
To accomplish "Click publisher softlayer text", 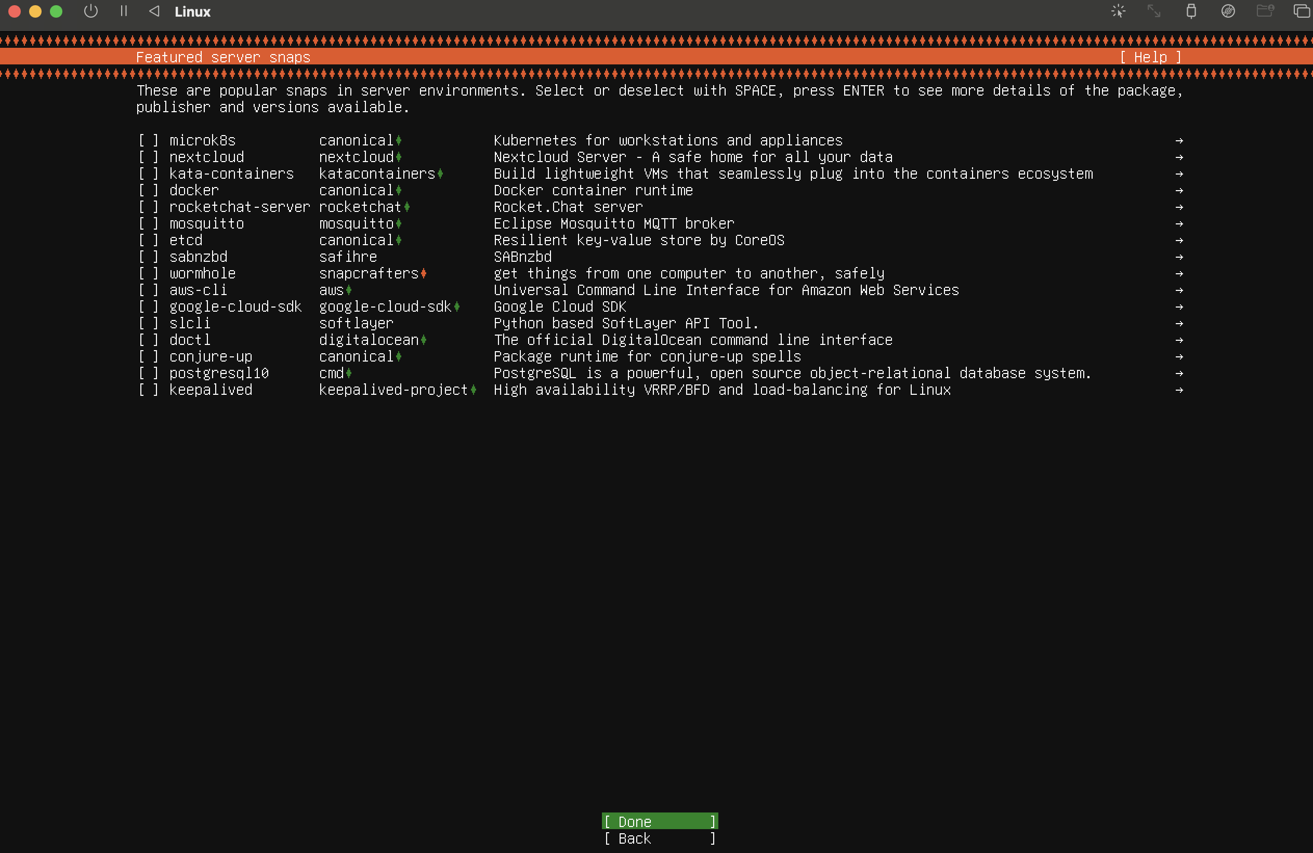I will click(x=357, y=323).
